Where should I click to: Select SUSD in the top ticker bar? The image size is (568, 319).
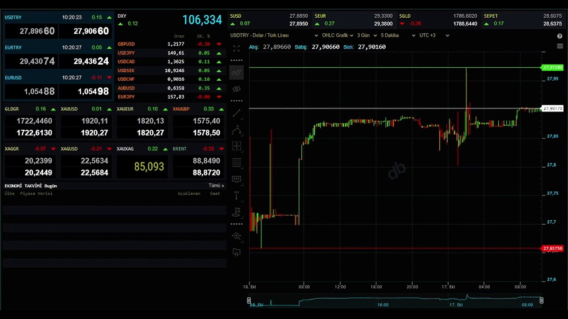[269, 20]
